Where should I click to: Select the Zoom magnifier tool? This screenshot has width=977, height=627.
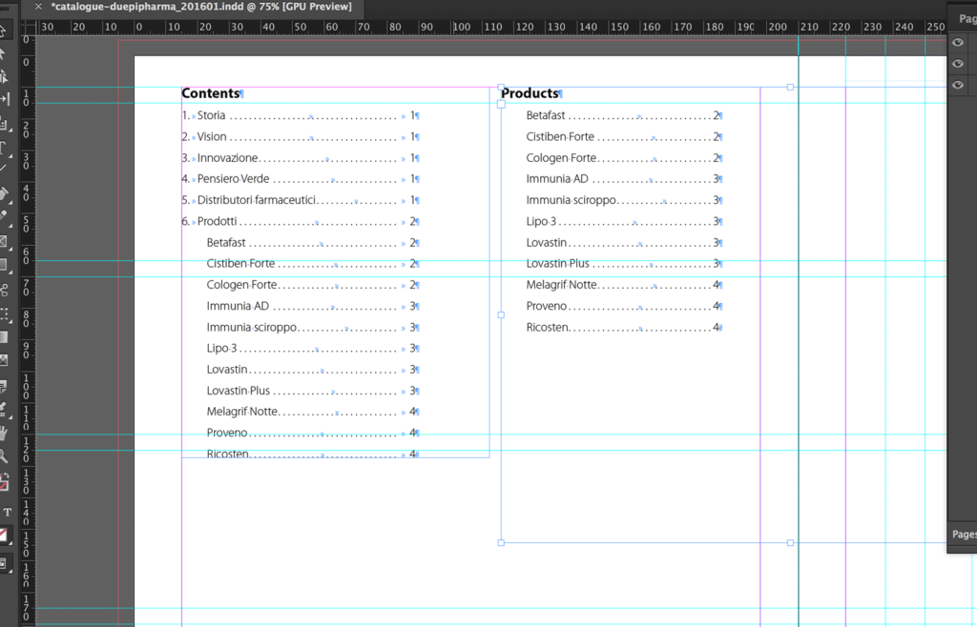coord(4,456)
